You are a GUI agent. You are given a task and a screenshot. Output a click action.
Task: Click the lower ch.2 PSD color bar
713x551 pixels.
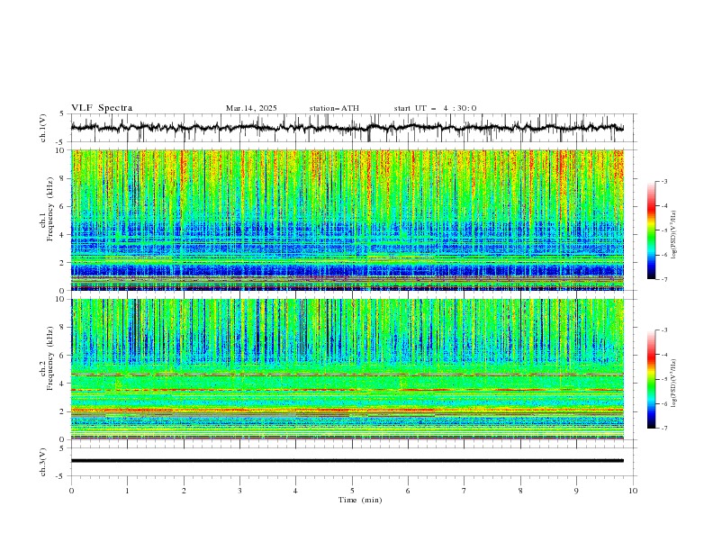click(x=651, y=379)
